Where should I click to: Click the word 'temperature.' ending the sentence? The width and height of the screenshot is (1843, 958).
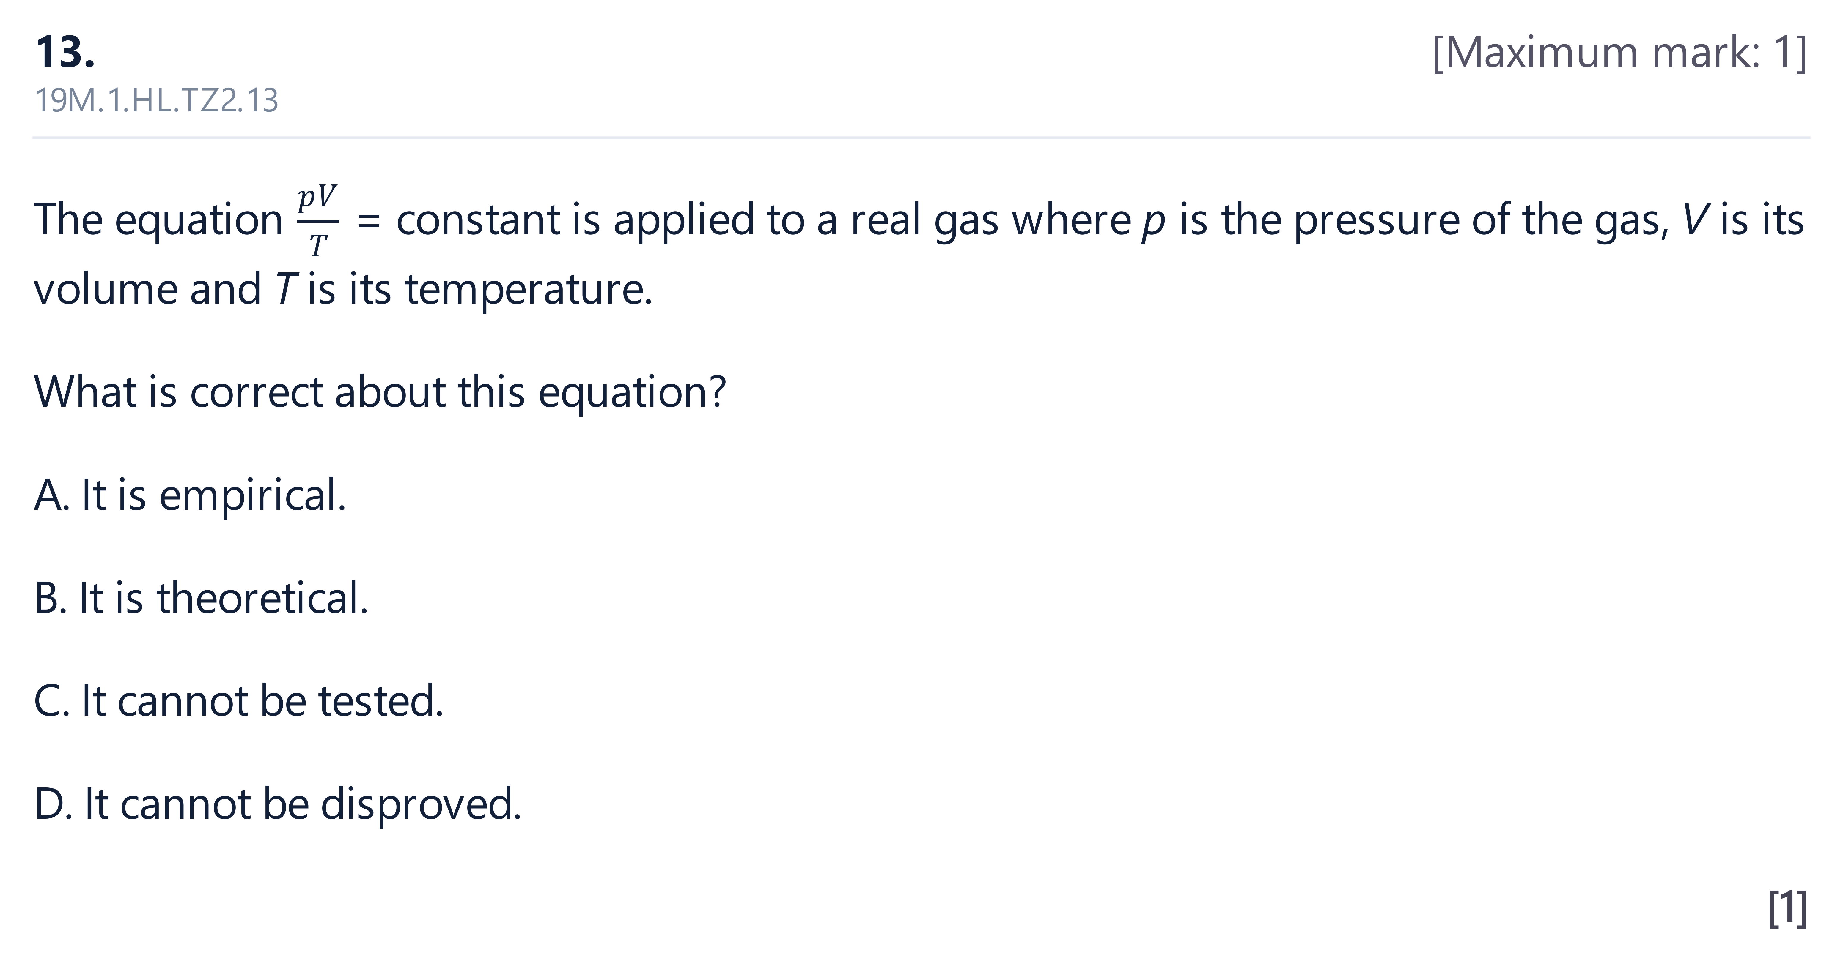coord(529,290)
